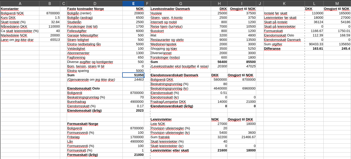The image size is (351, 159).
Task: Select Leieinntekter før skatt label
Action: (x=284, y=17)
